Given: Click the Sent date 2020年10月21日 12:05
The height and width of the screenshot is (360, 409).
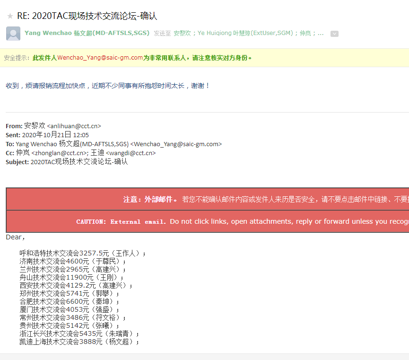Looking at the screenshot, I should (x=55, y=135).
